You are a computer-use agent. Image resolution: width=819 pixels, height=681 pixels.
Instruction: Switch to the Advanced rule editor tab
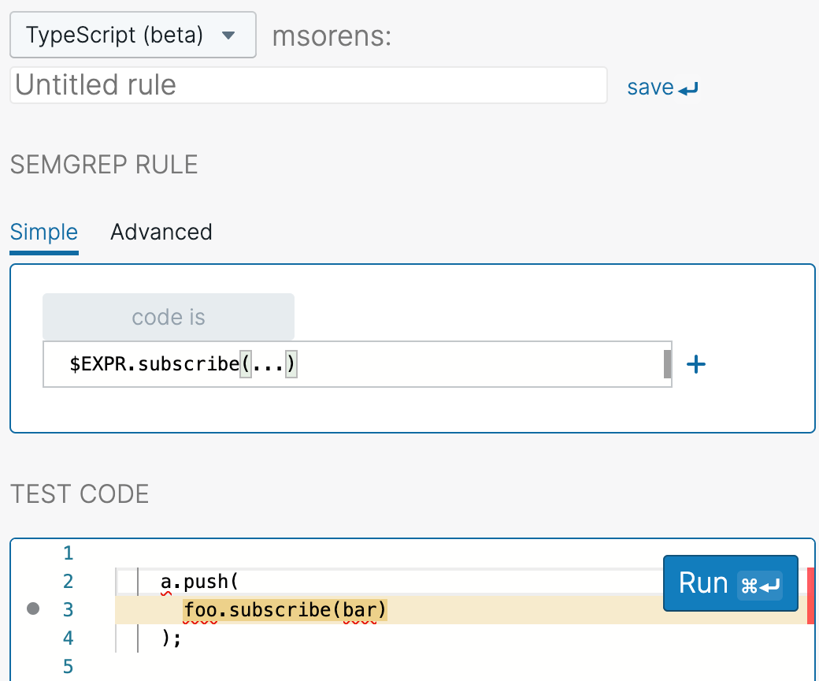pyautogui.click(x=161, y=232)
